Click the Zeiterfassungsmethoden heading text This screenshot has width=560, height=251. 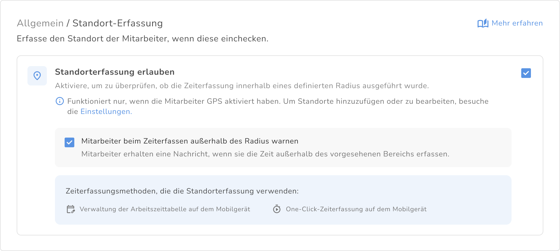[x=182, y=191]
